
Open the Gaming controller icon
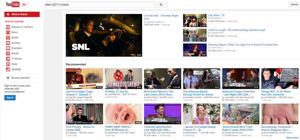coord(8,43)
